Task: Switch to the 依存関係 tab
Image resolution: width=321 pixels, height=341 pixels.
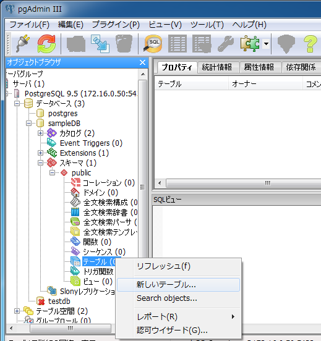Action: click(301, 67)
